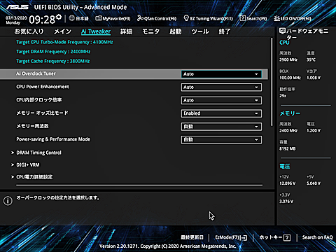Screen dimensions: 336x252
Task: Click memory capacity value 8192 MB
Action: 288,148
